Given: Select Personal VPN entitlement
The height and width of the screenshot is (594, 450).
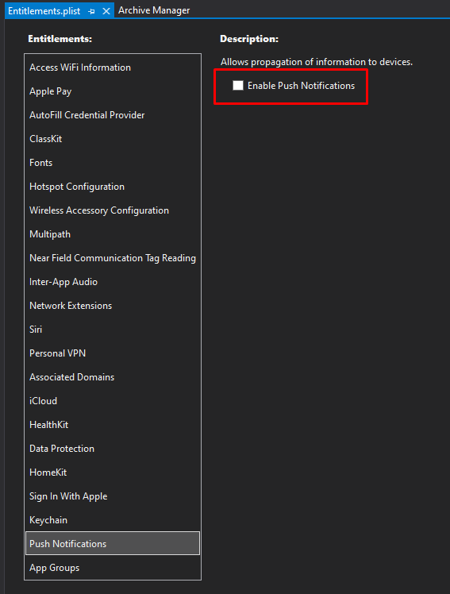Looking at the screenshot, I should pyautogui.click(x=113, y=353).
